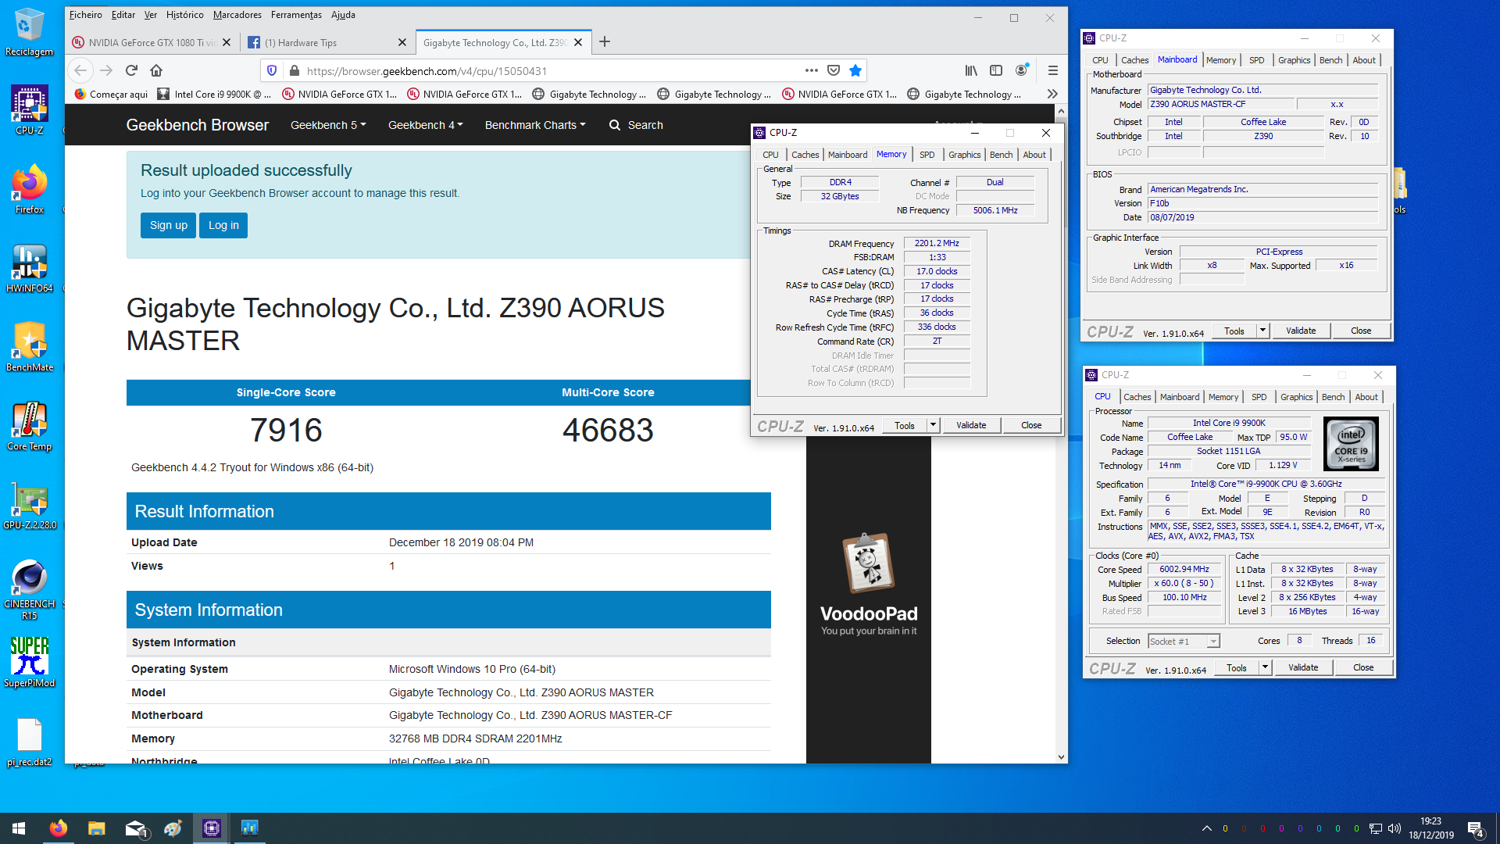This screenshot has width=1500, height=844.
Task: Open the Ferramentas menu in Firefox
Action: pyautogui.click(x=296, y=15)
